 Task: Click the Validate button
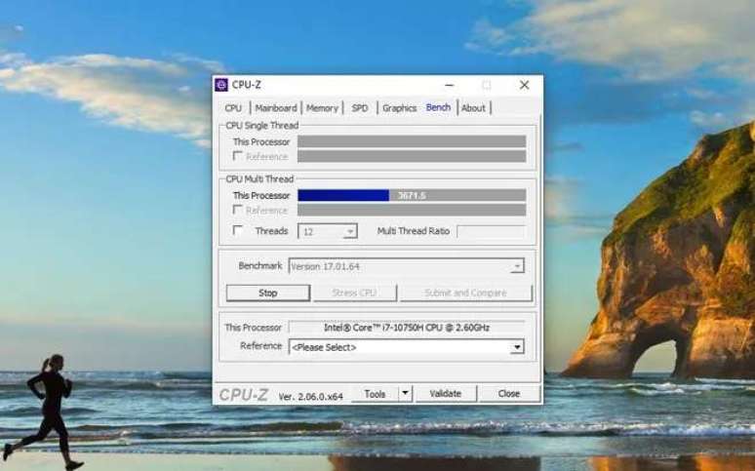click(x=446, y=393)
